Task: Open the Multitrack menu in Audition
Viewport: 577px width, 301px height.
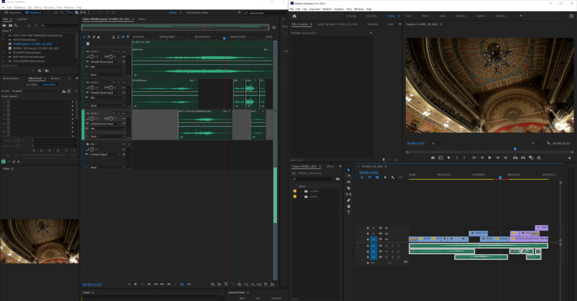Action: (x=20, y=7)
